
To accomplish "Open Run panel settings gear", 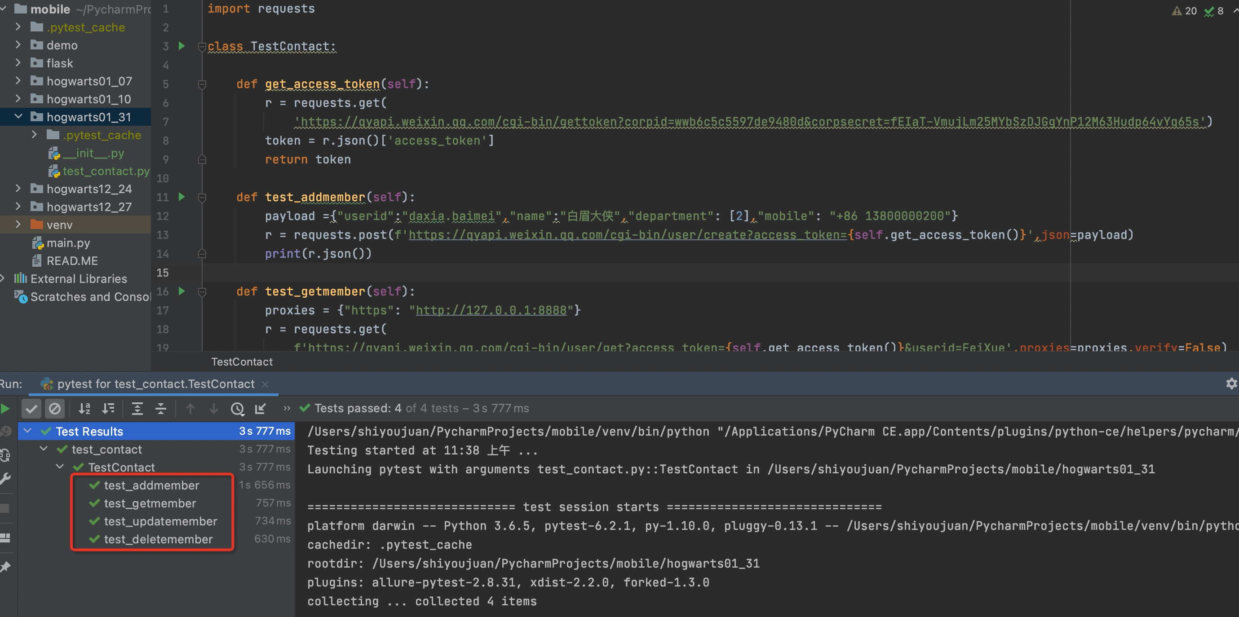I will [x=1231, y=383].
